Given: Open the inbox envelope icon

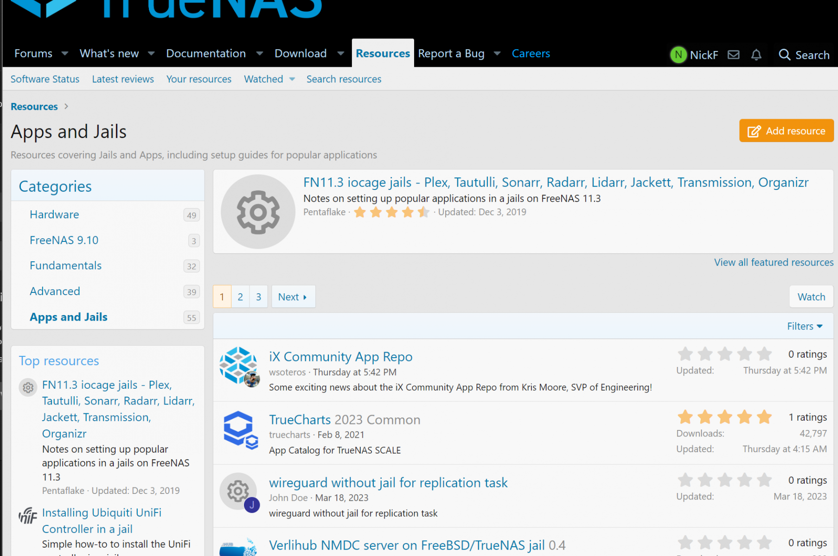Looking at the screenshot, I should (733, 55).
